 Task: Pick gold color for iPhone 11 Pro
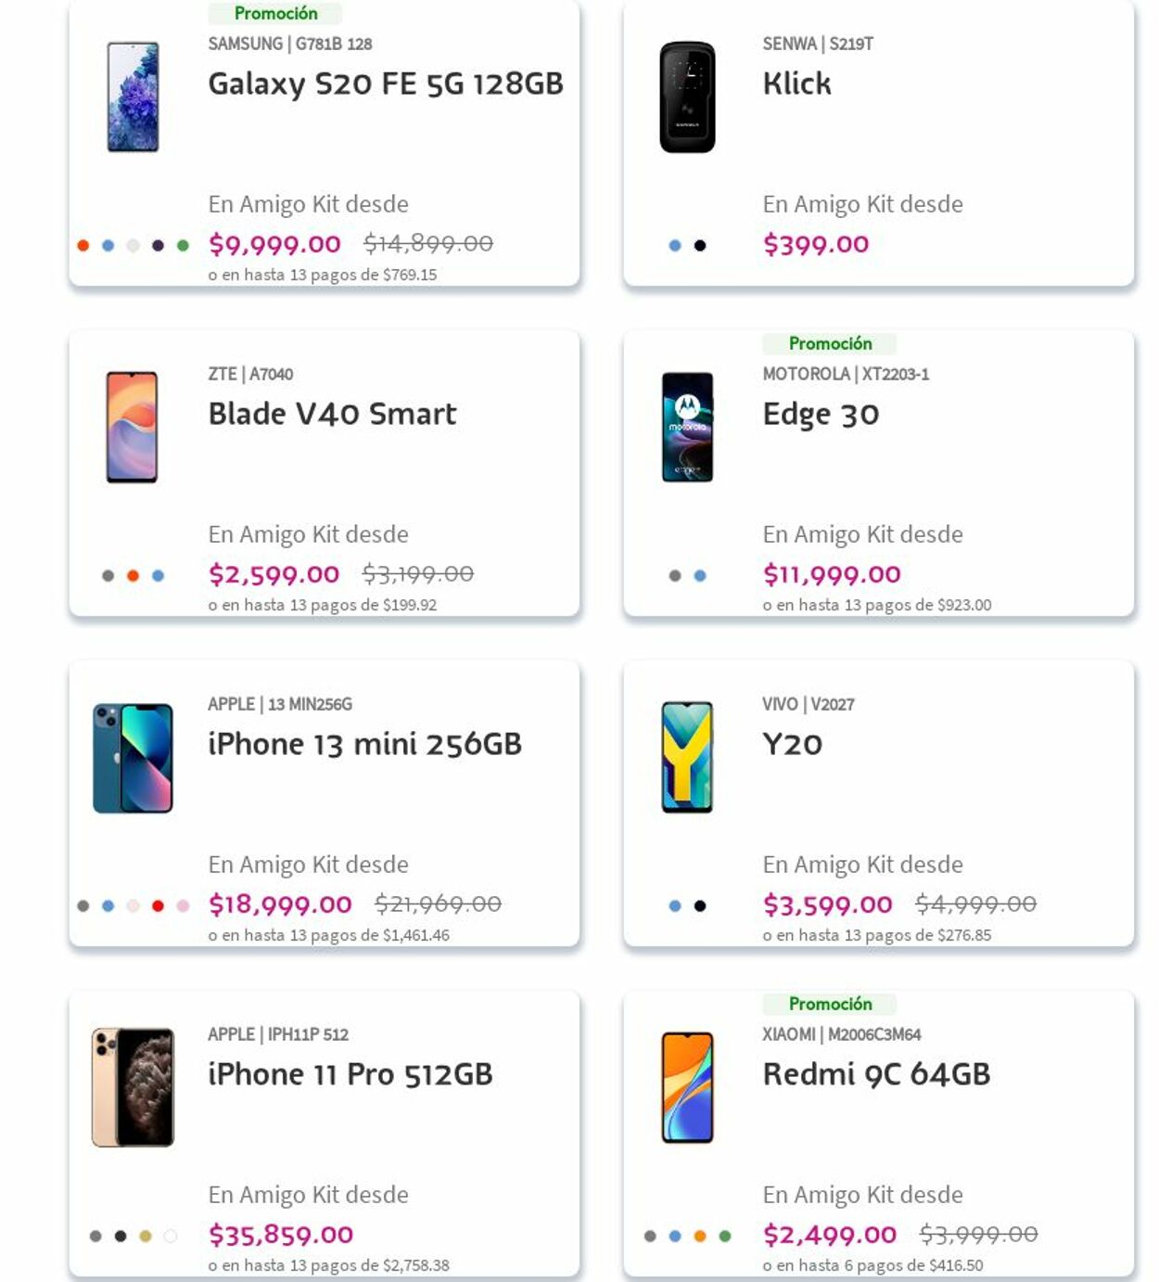pos(146,1237)
